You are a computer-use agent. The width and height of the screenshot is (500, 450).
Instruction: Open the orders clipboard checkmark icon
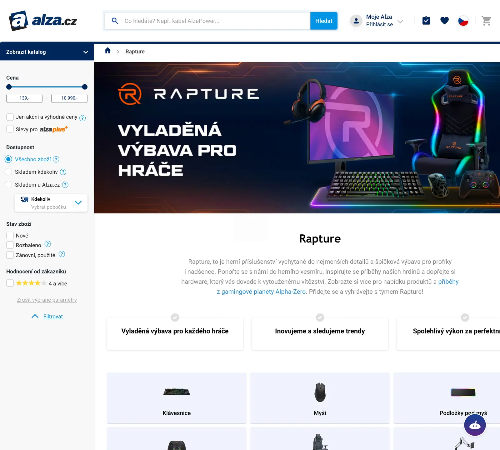pos(426,21)
